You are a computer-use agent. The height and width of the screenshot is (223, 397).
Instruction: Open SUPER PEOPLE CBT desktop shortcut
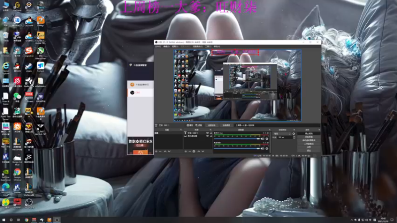pyautogui.click(x=41, y=128)
